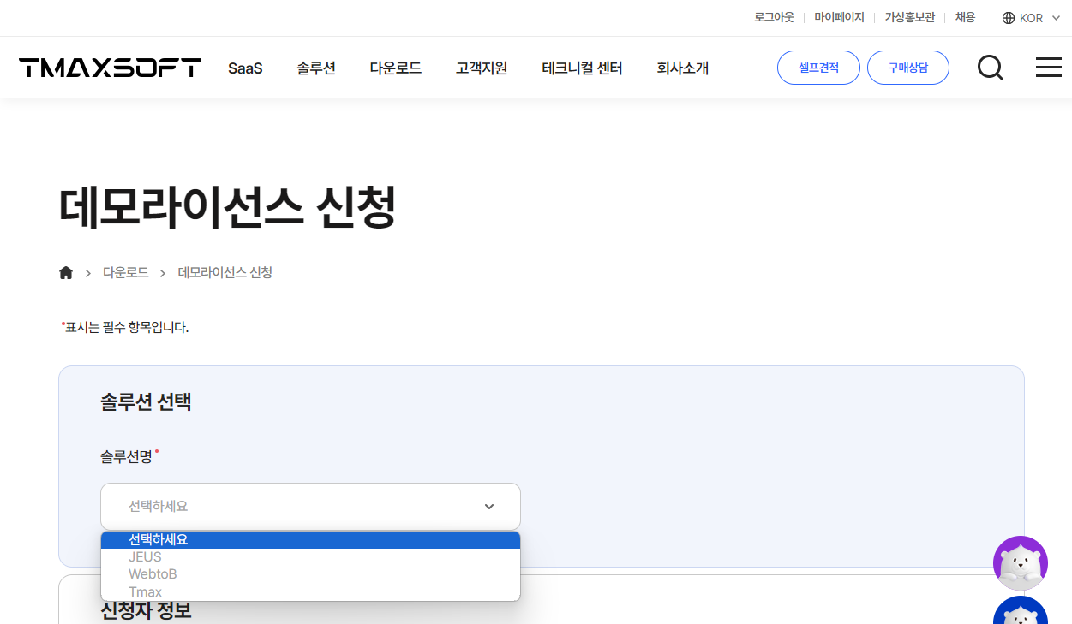The width and height of the screenshot is (1072, 624).
Task: Open the 채용 link
Action: 965,17
